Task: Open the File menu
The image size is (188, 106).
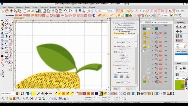Action: (x=4, y=7)
